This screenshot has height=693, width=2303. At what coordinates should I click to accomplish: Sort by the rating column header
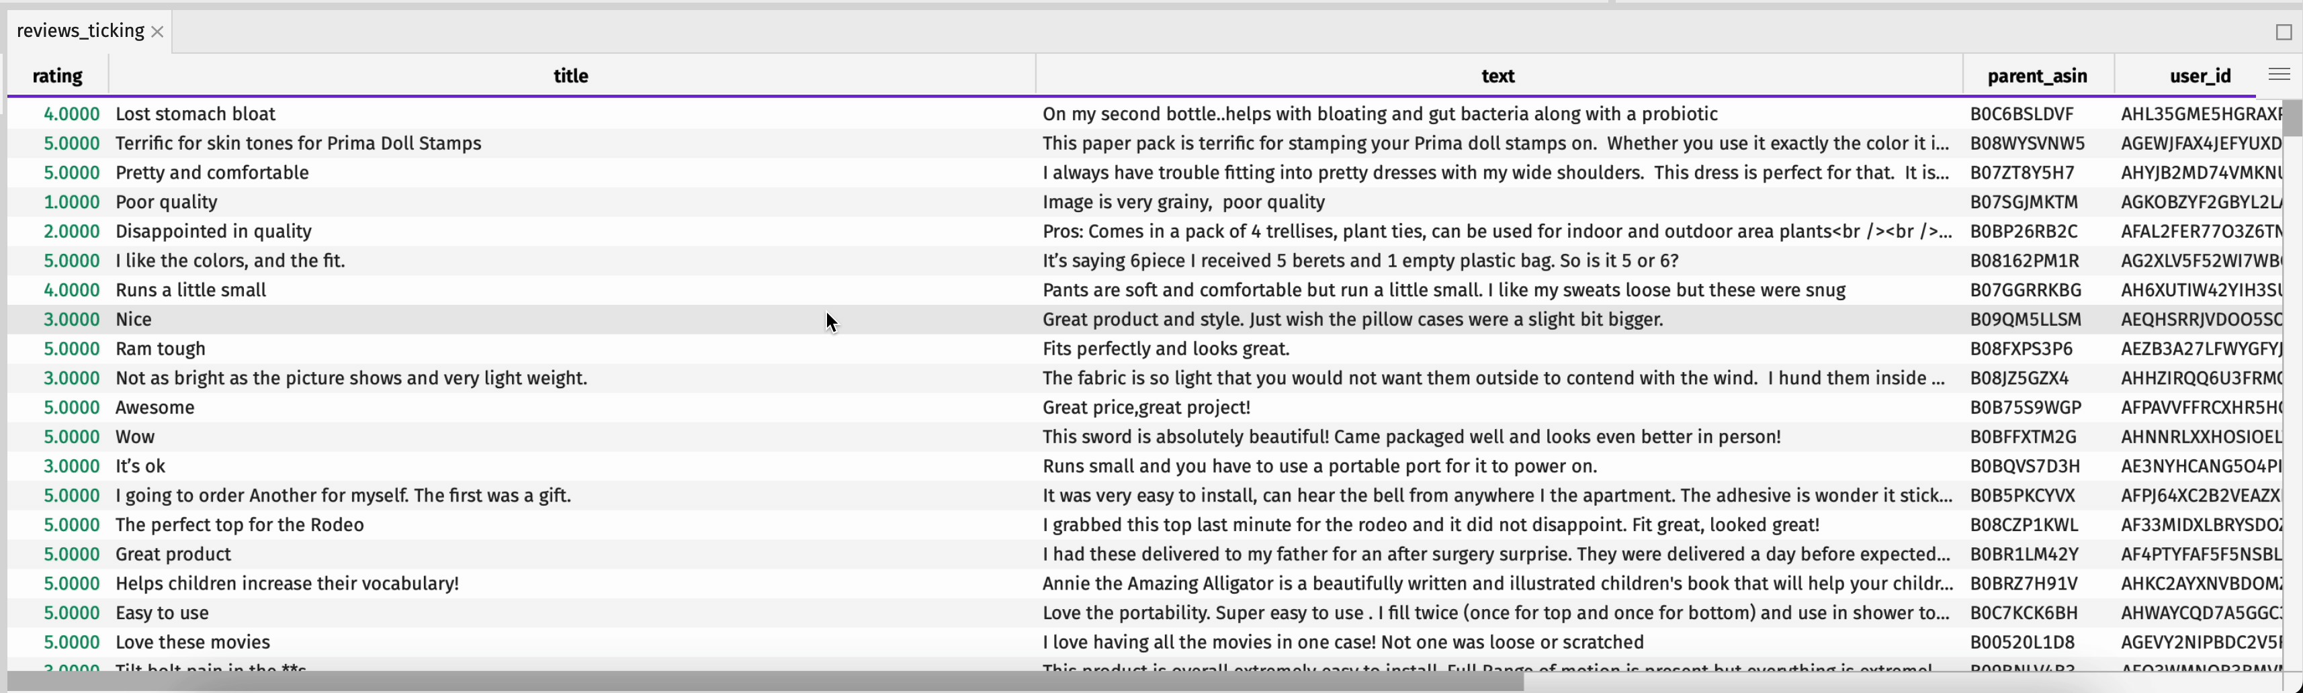tap(57, 76)
